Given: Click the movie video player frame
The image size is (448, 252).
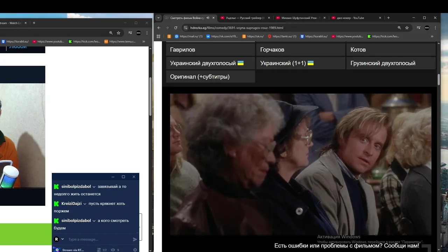Looking at the screenshot, I should [x=301, y=164].
